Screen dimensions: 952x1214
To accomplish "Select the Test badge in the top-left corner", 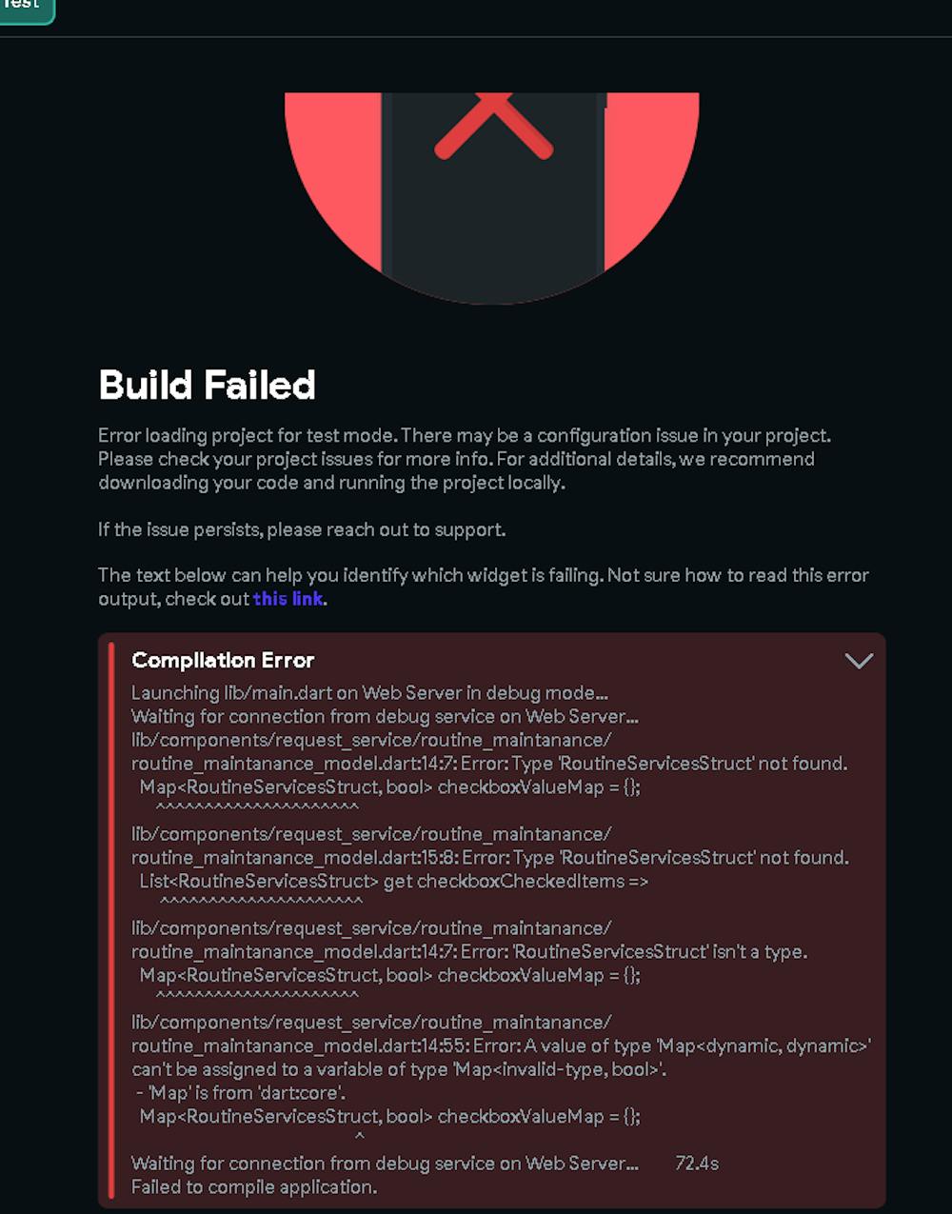I will [x=24, y=11].
